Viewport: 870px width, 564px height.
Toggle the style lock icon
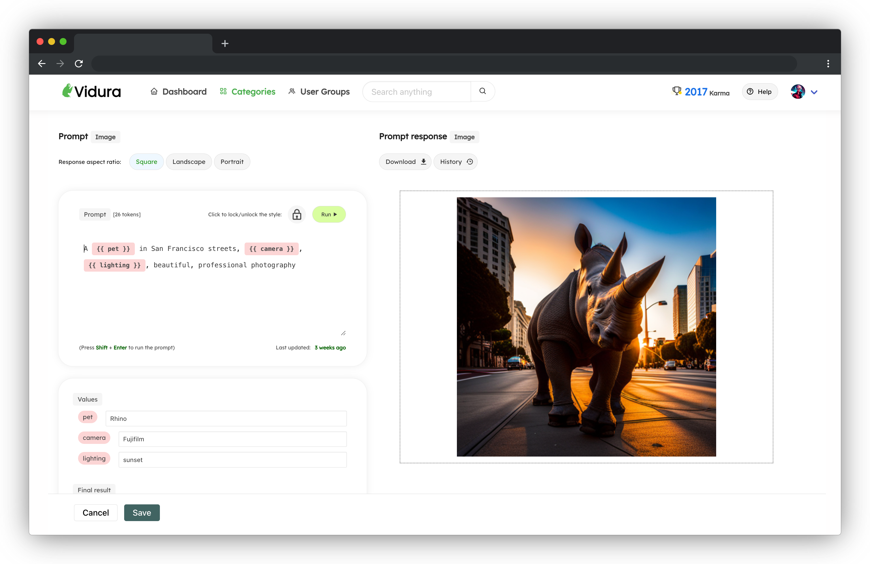coord(297,214)
